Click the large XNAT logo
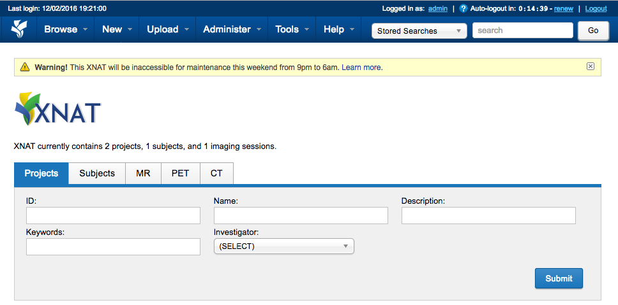This screenshot has height=305, width=618. [x=57, y=109]
